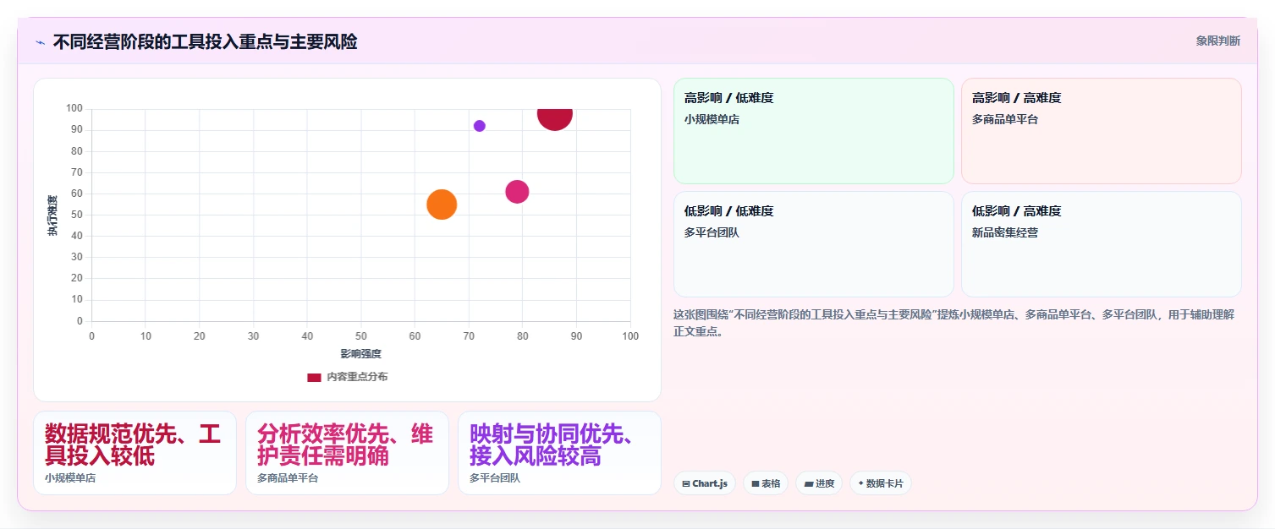Screen dimensions: 1275x529
Task: Click 小规模单店 caption under crimson heading
Action: tap(70, 478)
